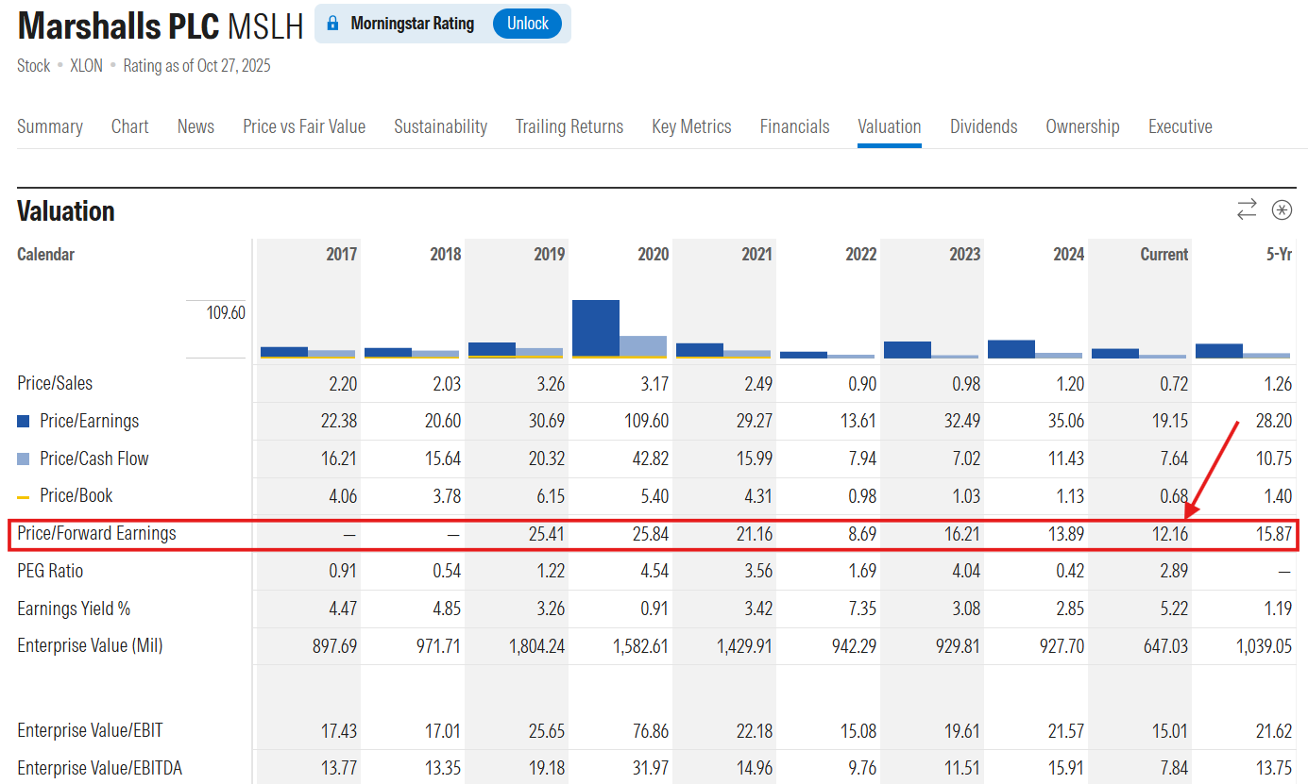Select the 12.16 Current forward earnings value
Viewport: 1308px width, 784px height.
tap(1168, 534)
